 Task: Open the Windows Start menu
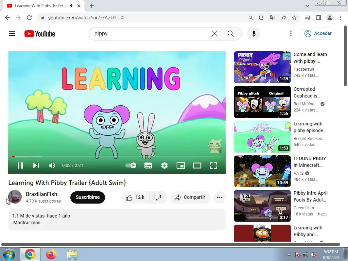click(9, 255)
